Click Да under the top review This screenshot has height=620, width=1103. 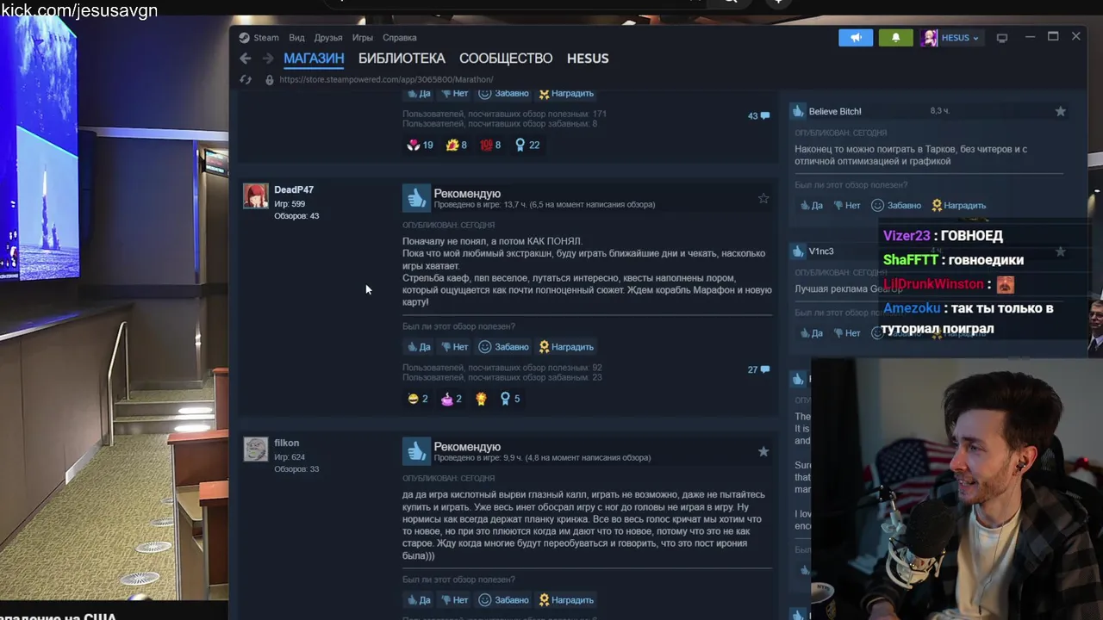419,93
